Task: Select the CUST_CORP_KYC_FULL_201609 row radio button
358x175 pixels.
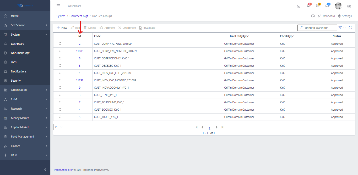Action: pyautogui.click(x=60, y=44)
